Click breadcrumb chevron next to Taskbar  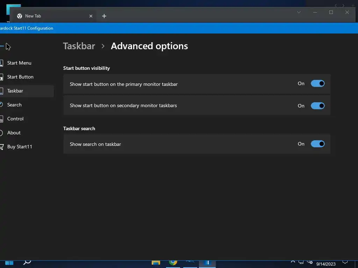tap(103, 46)
